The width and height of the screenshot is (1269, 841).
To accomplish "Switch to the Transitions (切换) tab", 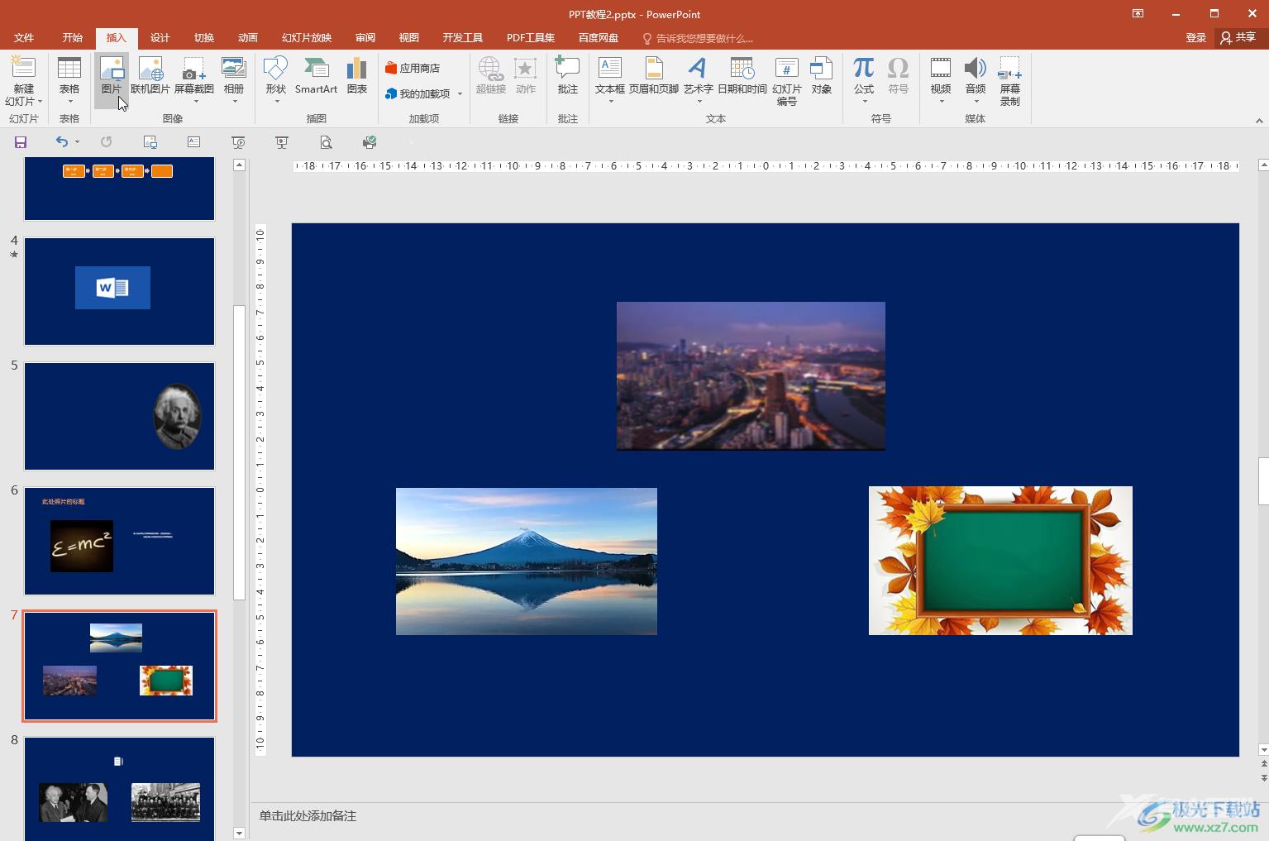I will click(x=204, y=38).
